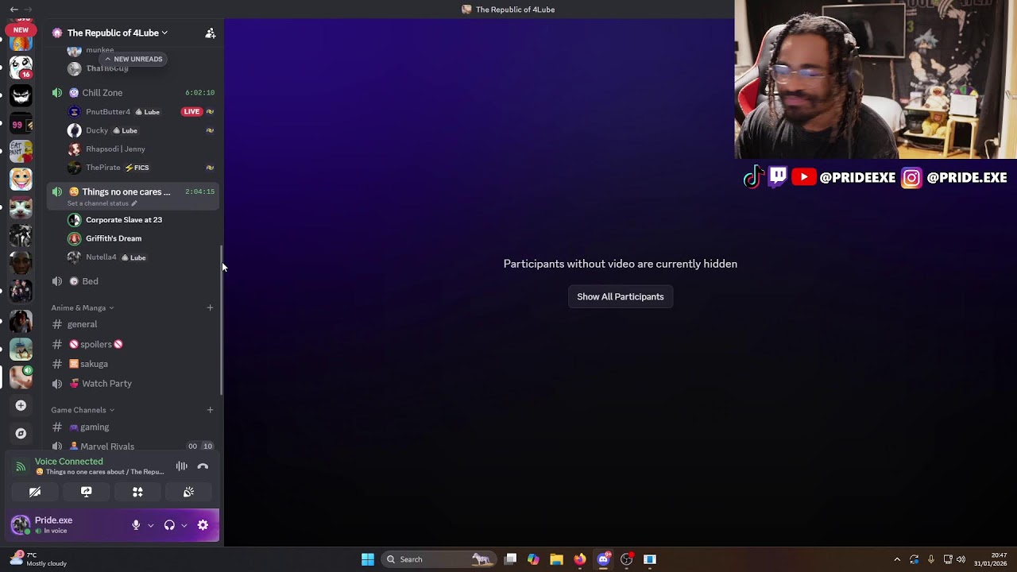Viewport: 1017px width, 572px height.
Task: Collapse the Anime & Manga category
Action: click(83, 307)
